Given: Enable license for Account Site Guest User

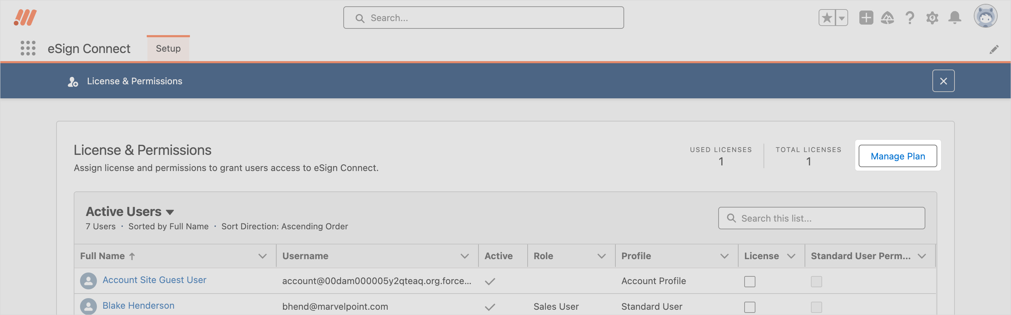Looking at the screenshot, I should pyautogui.click(x=749, y=281).
